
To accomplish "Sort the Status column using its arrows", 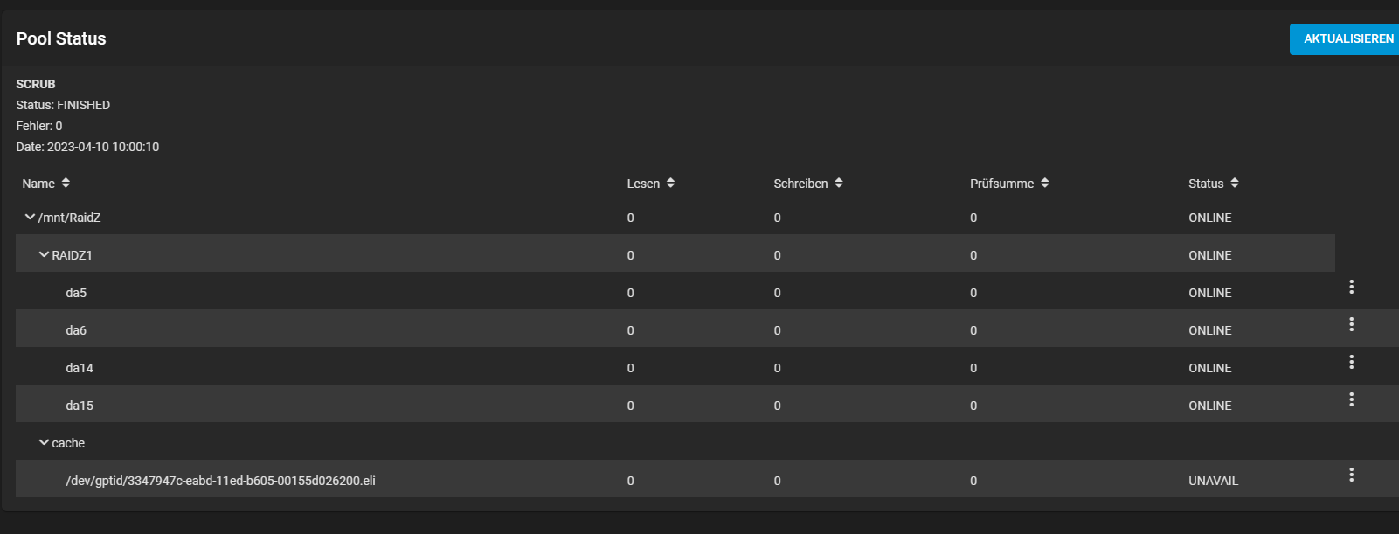I will [1234, 183].
